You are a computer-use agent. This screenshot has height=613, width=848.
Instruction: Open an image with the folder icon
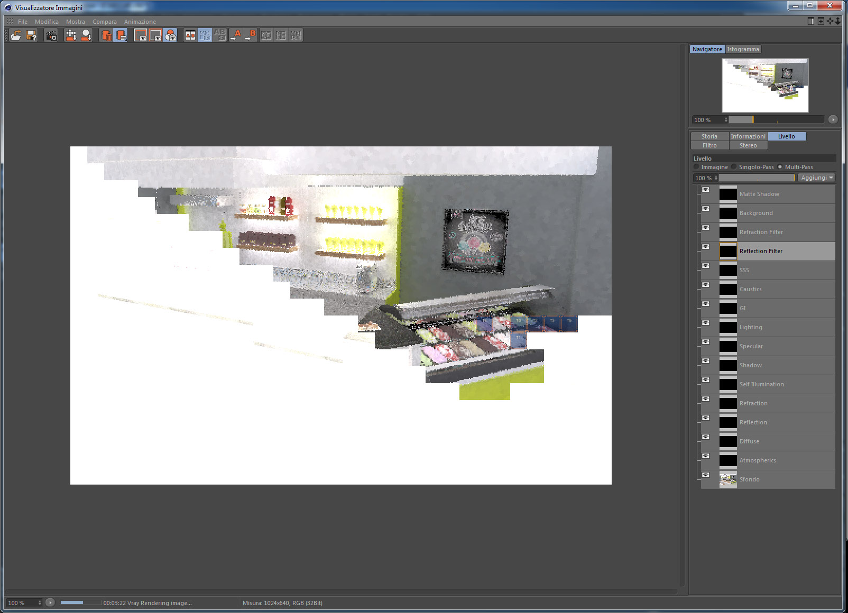coord(16,35)
